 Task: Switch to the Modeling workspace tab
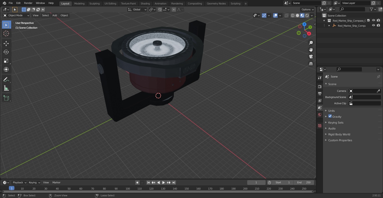(79, 3)
